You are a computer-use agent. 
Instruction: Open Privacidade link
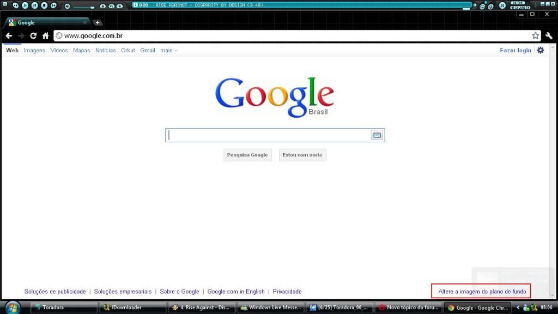pos(287,291)
